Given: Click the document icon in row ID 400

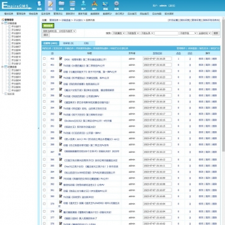Looking at the screenshot, I should click(x=60, y=71).
